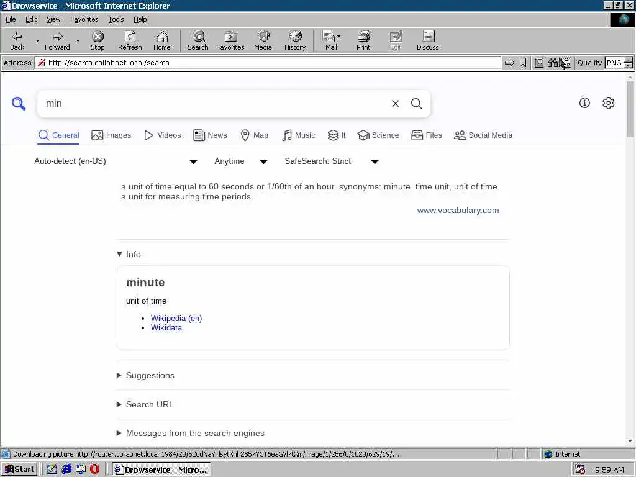Open the SafeSearch Strict dropdown
Screen dimensions: 636x477
tap(332, 161)
